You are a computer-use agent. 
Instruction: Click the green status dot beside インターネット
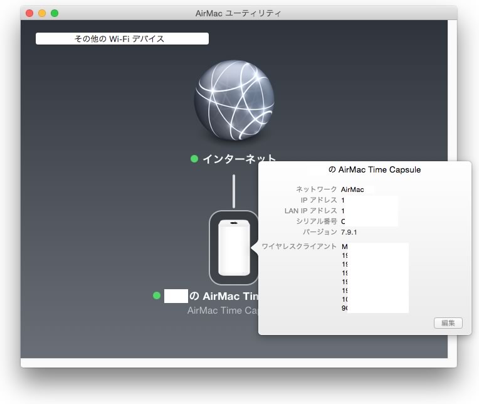click(x=194, y=159)
